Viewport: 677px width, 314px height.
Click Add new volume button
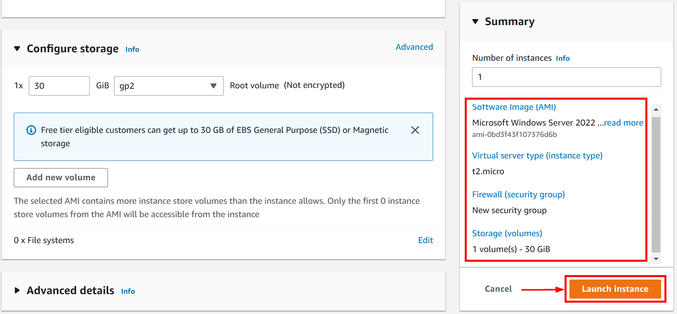coord(61,177)
